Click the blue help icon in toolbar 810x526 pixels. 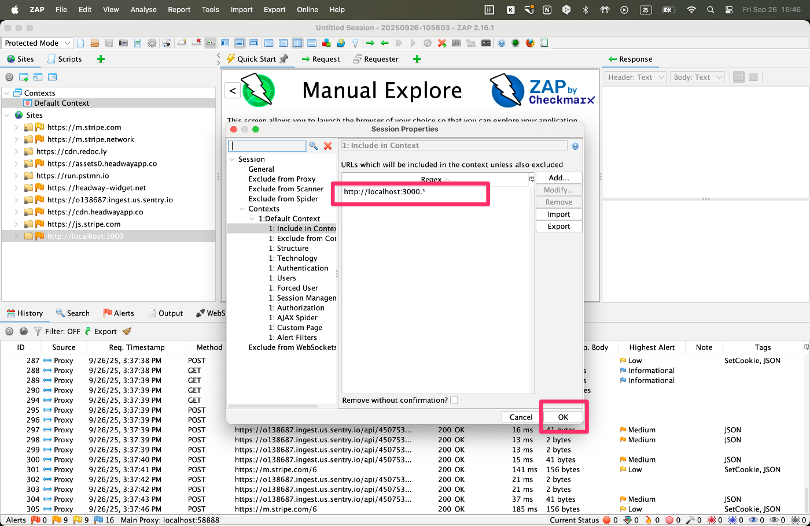click(502, 43)
